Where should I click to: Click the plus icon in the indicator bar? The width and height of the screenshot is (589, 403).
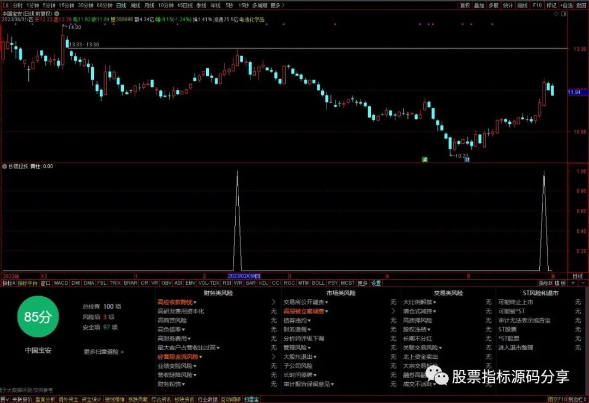573,283
